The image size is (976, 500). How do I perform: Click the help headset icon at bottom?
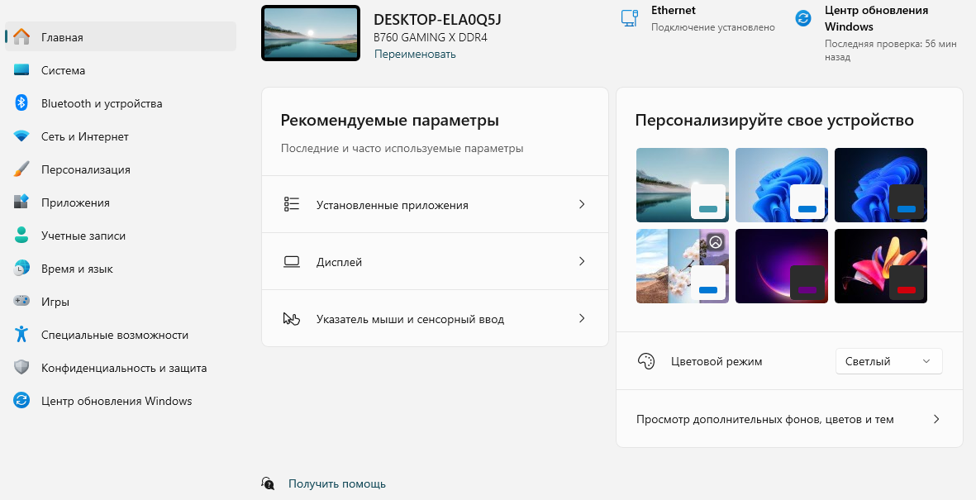click(x=268, y=483)
